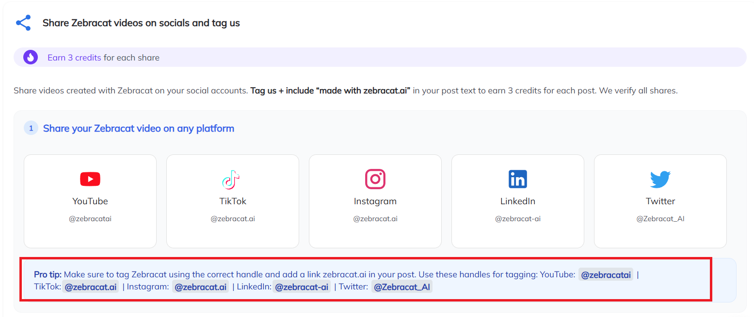Click the Instagram logo icon

(x=375, y=179)
